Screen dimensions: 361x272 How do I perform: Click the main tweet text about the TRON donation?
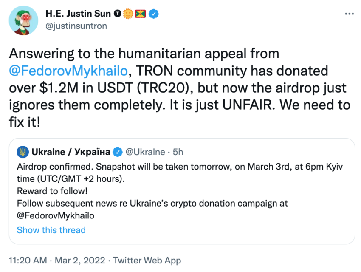tap(178, 87)
